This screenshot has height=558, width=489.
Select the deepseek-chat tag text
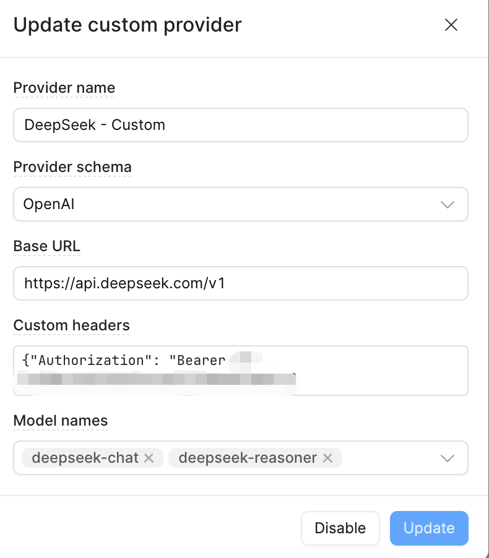click(x=85, y=458)
